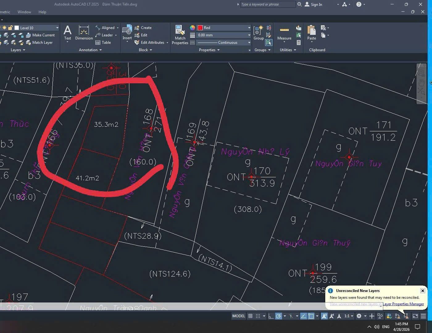Viewport: 432px width, 333px height.
Task: Open Windows notification center icon
Action: (417, 327)
